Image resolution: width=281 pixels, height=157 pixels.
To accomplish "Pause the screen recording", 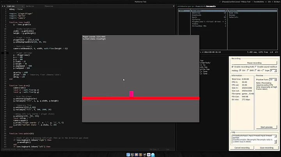I will point(254,63).
